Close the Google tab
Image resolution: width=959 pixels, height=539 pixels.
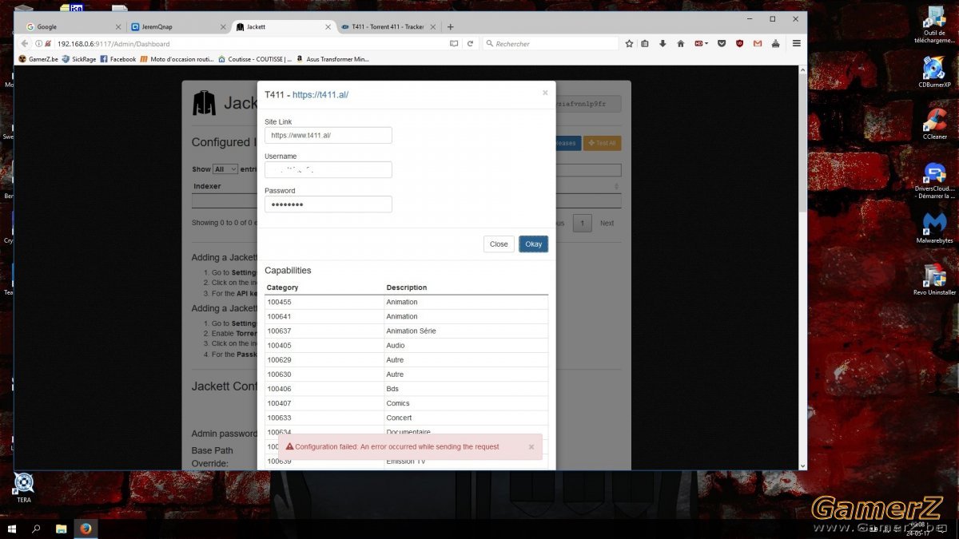(118, 27)
